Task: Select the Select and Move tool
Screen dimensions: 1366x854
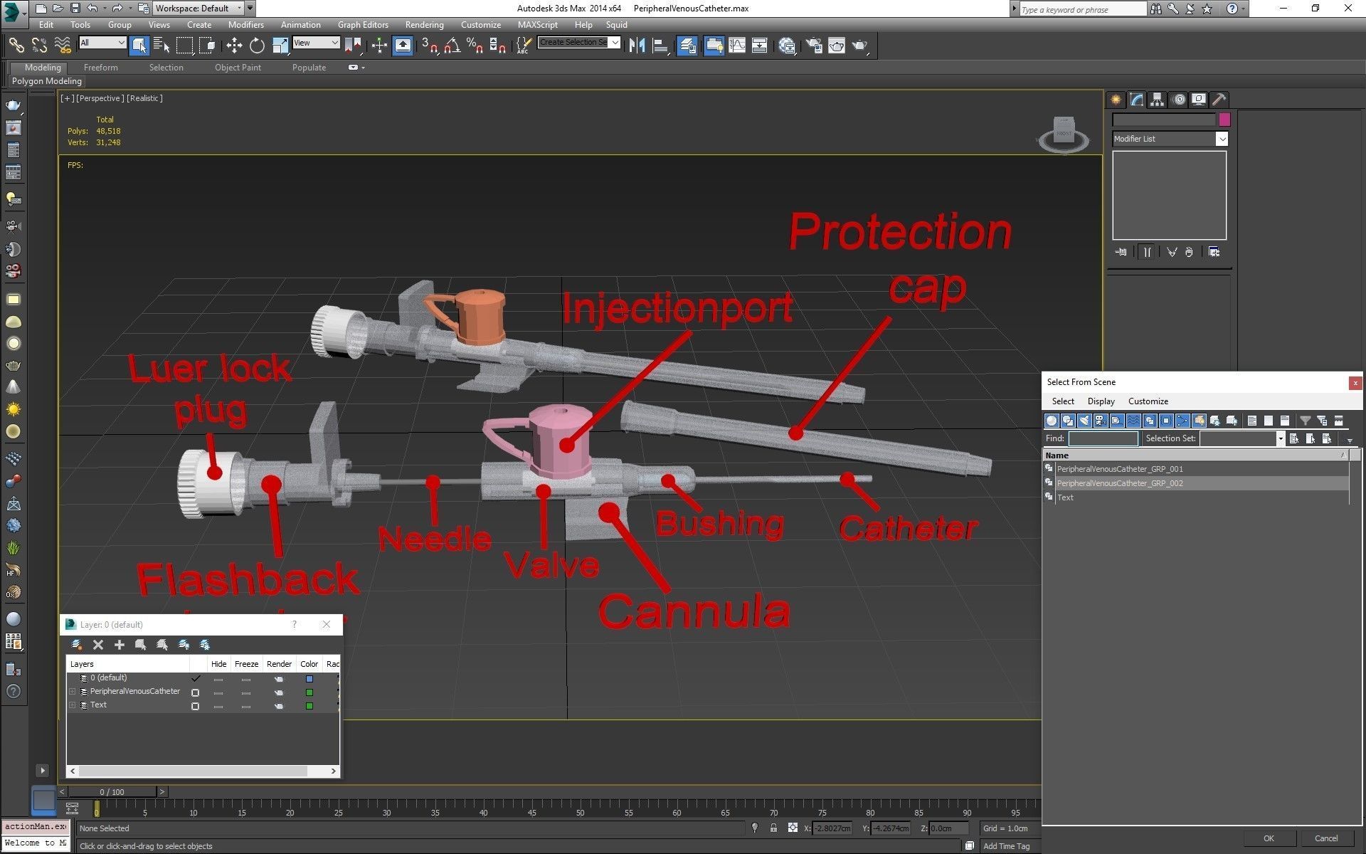Action: click(x=234, y=46)
